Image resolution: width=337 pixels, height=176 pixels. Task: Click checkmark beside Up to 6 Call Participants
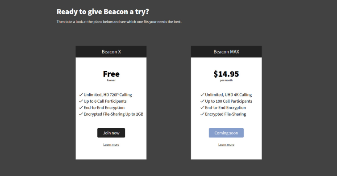pyautogui.click(x=81, y=101)
